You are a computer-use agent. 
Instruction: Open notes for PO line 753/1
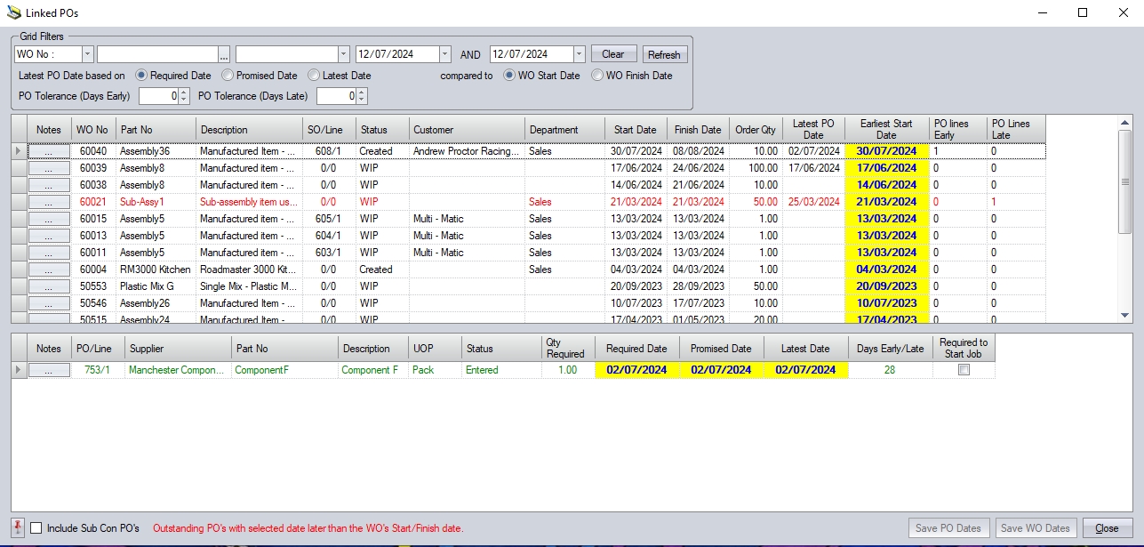49,370
